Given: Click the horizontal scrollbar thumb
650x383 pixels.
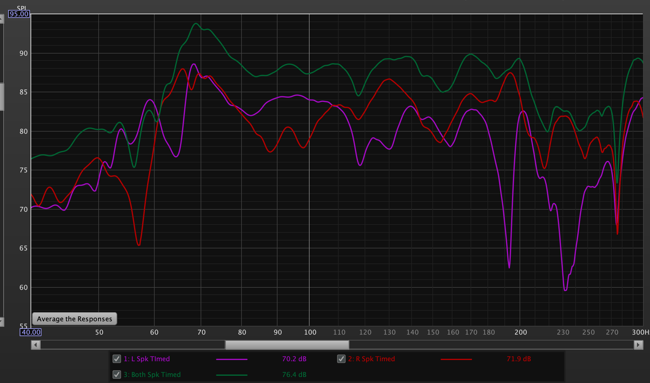Looking at the screenshot, I should click(287, 345).
